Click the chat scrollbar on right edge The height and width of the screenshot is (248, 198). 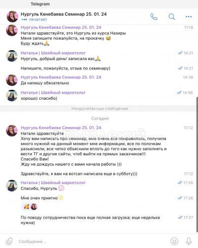197,165
